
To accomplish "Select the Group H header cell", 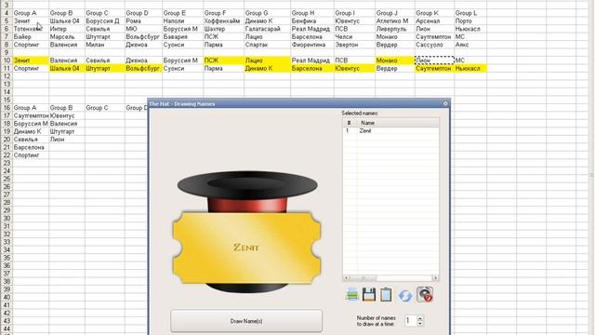I will tap(312, 13).
